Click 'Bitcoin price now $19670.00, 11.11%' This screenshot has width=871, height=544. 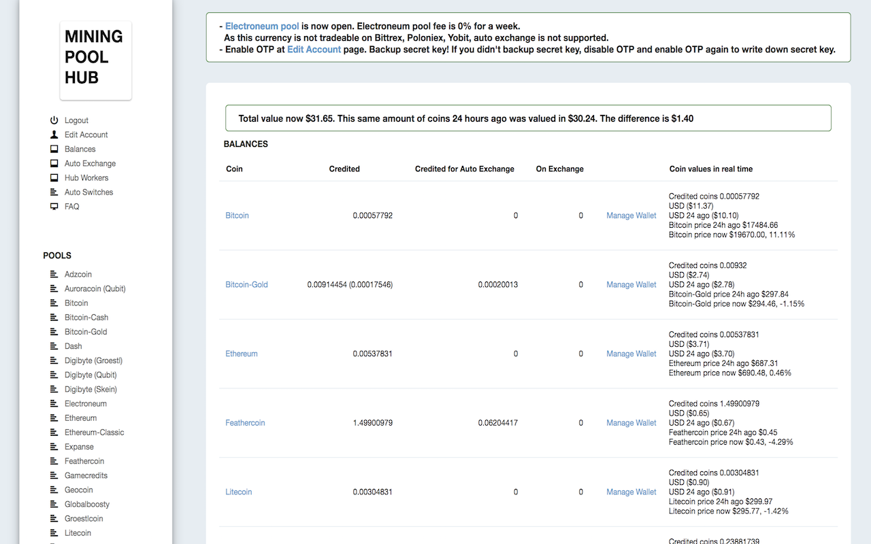click(x=732, y=235)
